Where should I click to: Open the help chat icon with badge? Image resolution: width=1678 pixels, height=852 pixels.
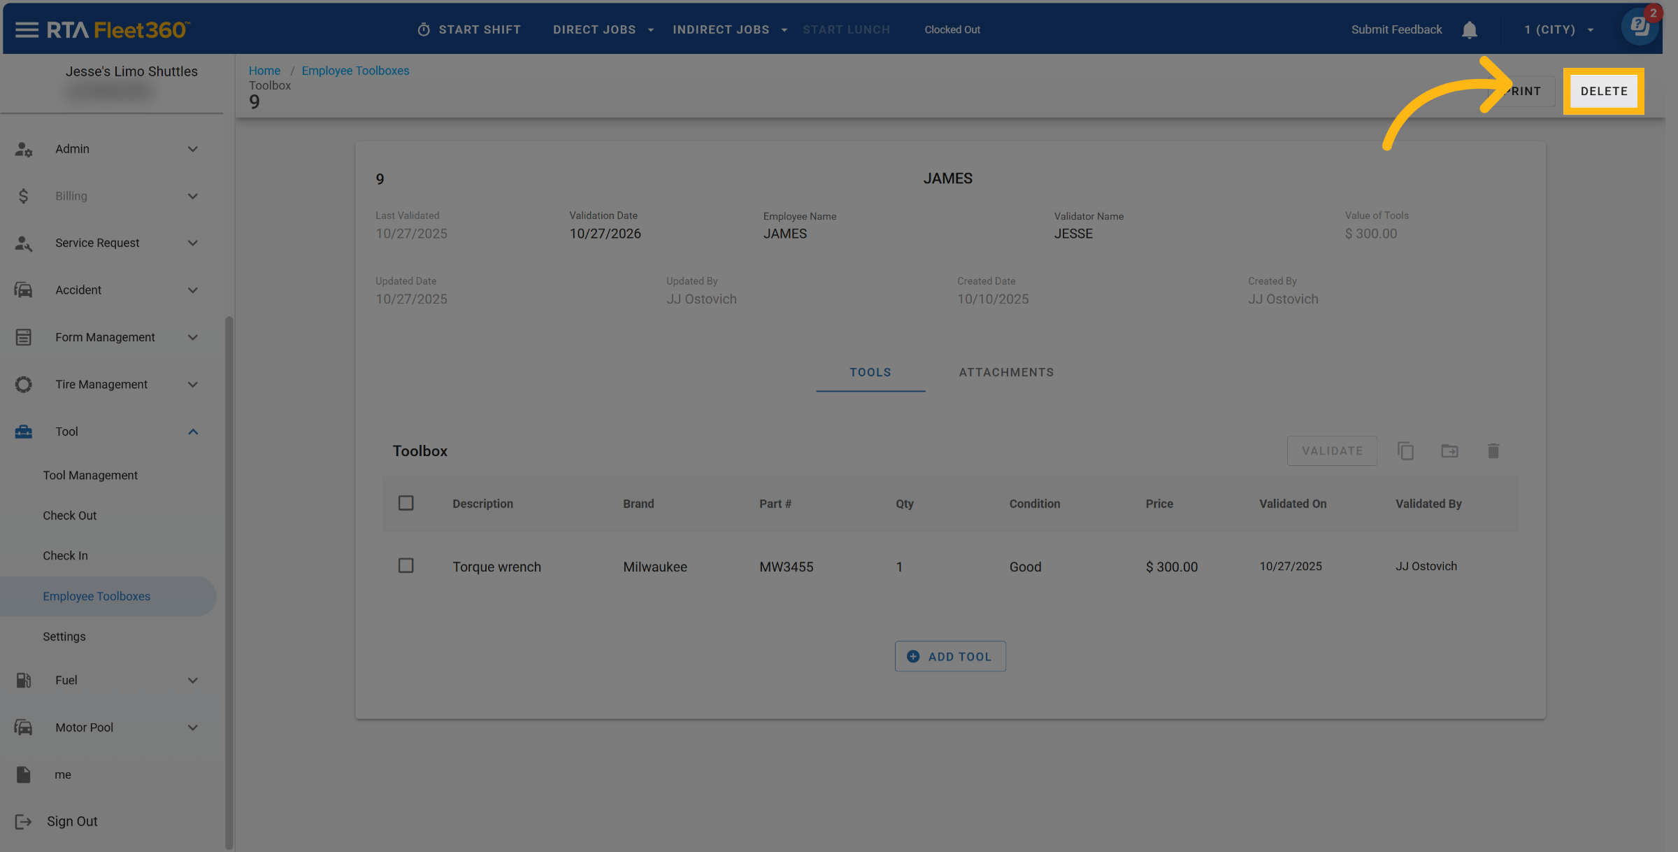[x=1639, y=27]
